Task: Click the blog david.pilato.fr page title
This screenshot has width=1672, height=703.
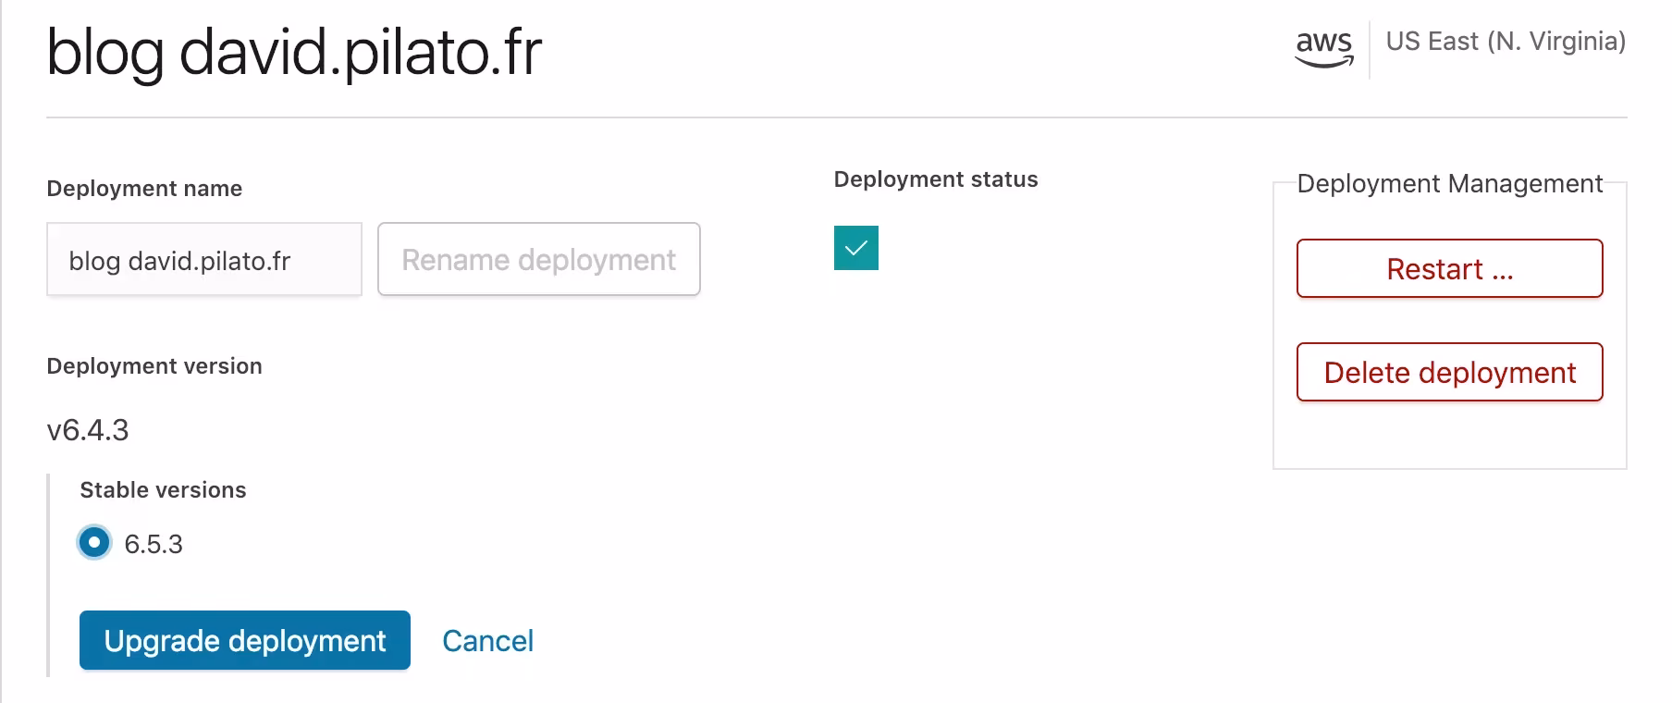Action: point(296,53)
